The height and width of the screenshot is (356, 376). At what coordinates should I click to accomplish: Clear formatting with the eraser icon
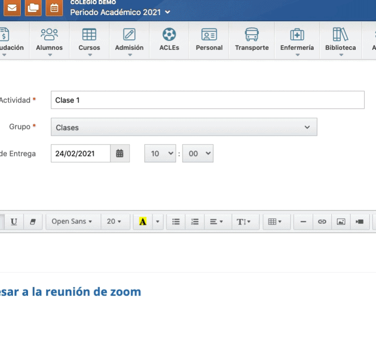[x=33, y=221]
